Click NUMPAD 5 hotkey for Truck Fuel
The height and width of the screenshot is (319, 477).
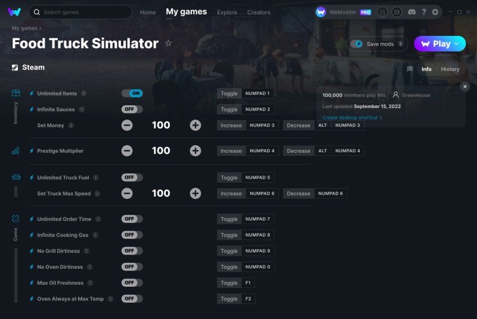258,177
